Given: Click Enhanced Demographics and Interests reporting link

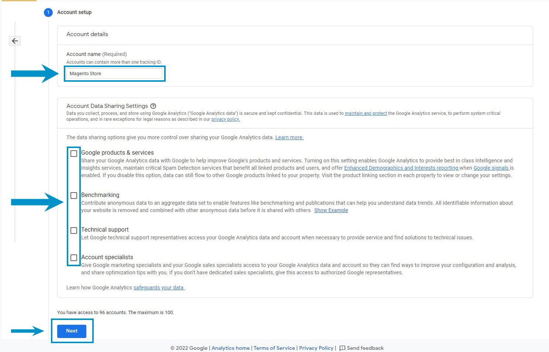Looking at the screenshot, I should pyautogui.click(x=401, y=168).
